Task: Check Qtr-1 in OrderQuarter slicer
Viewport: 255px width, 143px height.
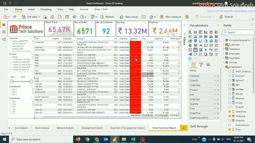Action: click(11, 89)
